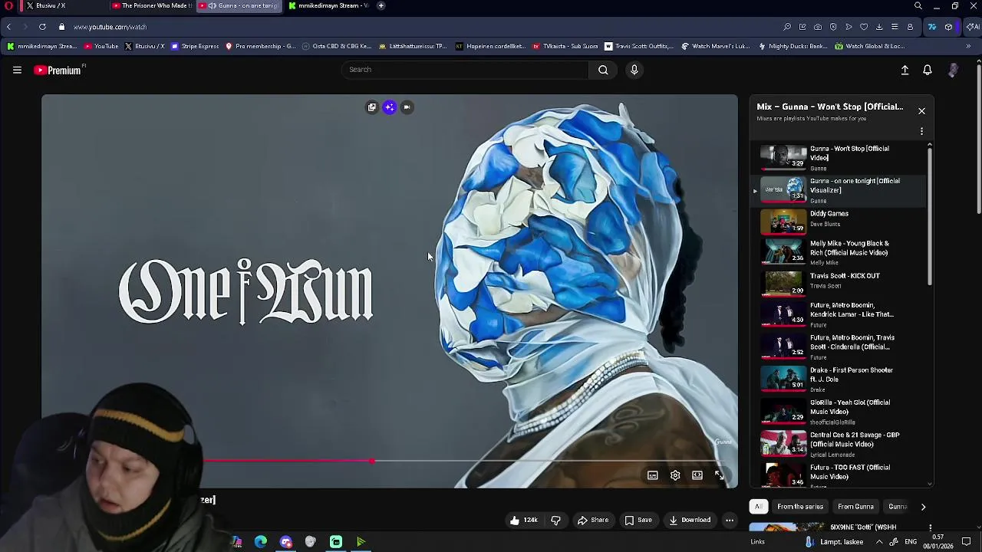Play Drake - First Person Shooter from the mix
Screen dimensions: 982x552
(842, 379)
